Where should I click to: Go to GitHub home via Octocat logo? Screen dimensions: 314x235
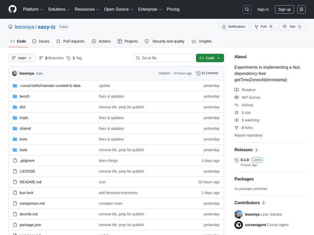click(12, 9)
